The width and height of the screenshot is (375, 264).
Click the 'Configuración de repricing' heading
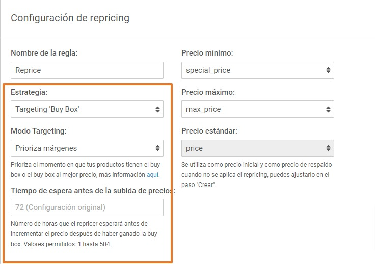pos(70,18)
